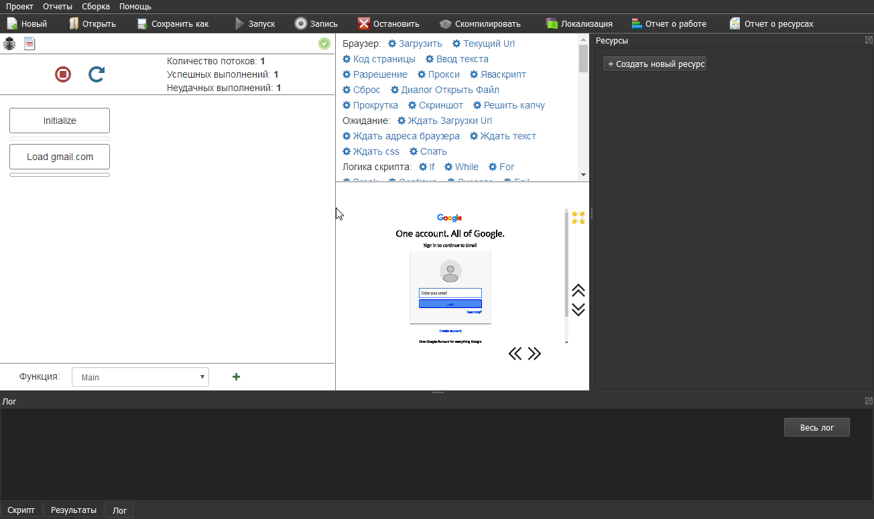Click the document page icon
Viewport: 874px width, 519px height.
(29, 44)
